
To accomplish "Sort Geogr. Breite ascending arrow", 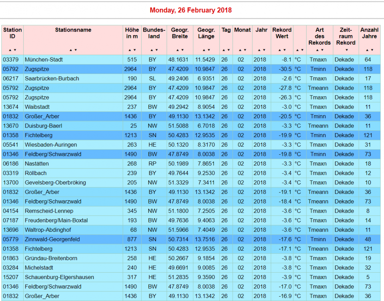I will (x=178, y=50).
